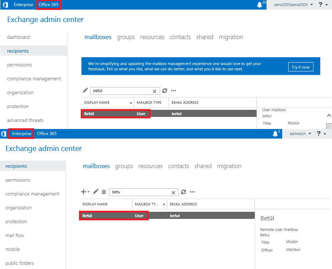Click edit pencil icon in lower toolbar

point(95,192)
